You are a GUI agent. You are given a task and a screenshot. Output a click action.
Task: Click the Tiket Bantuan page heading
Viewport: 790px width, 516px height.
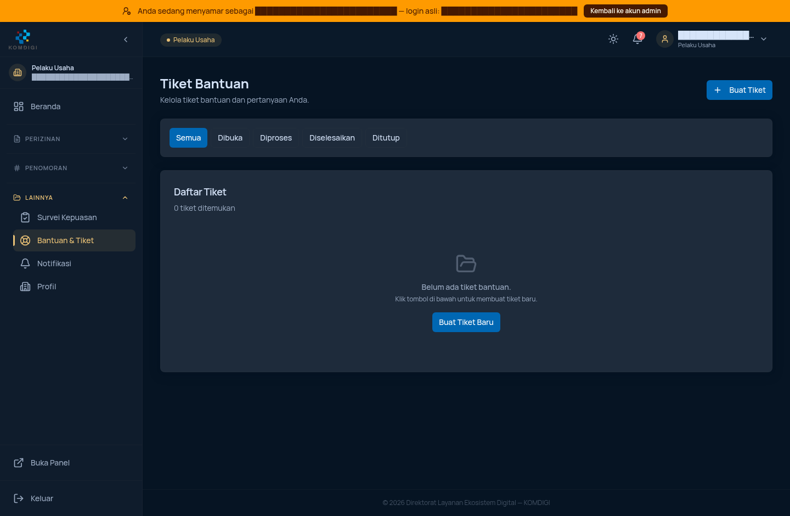[204, 84]
